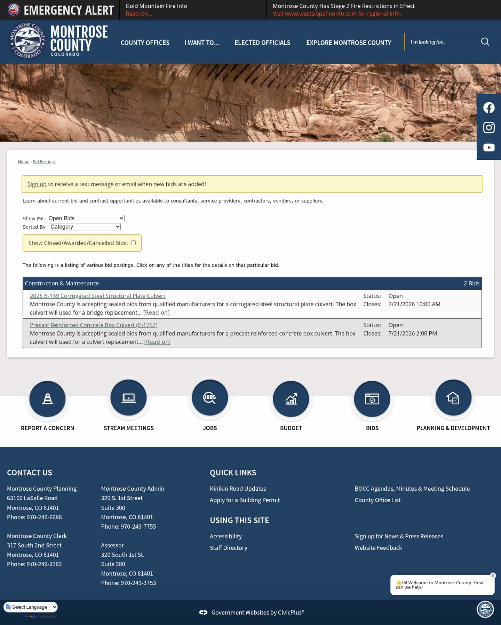Open Planning & Development house icon
This screenshot has height=625, width=501.
pyautogui.click(x=453, y=397)
